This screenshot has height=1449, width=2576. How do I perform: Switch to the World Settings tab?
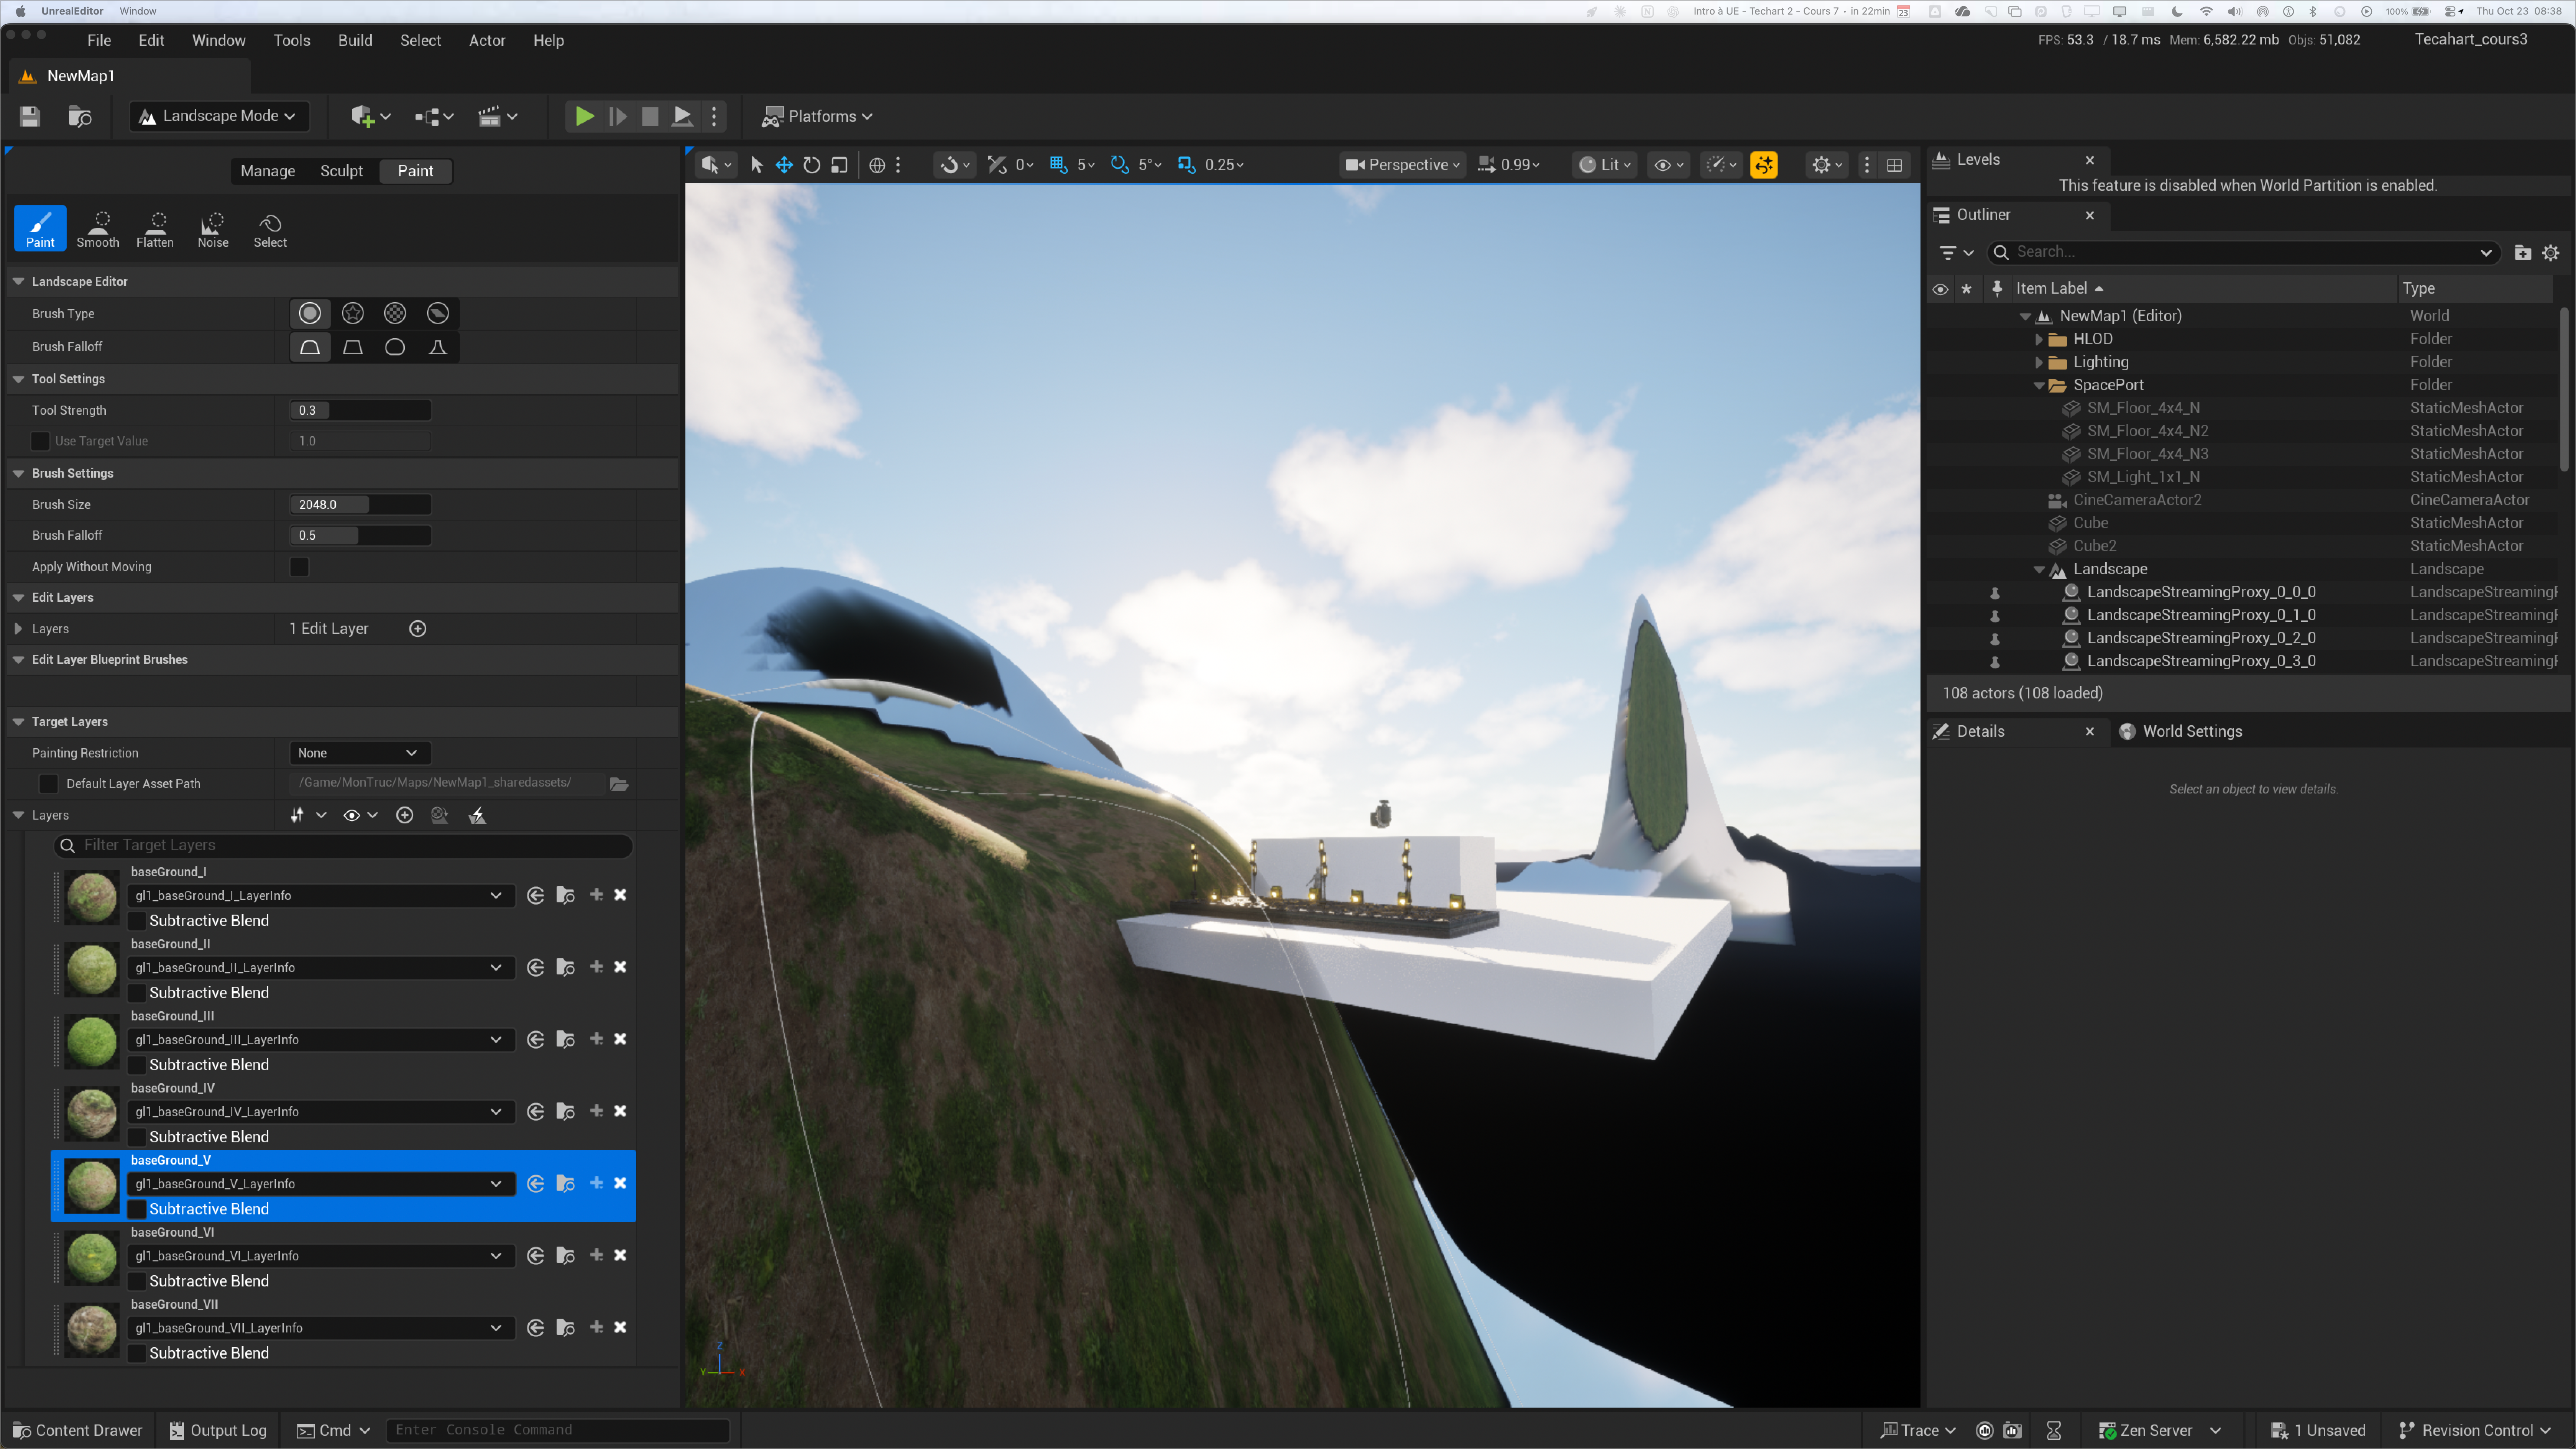pyautogui.click(x=2181, y=732)
